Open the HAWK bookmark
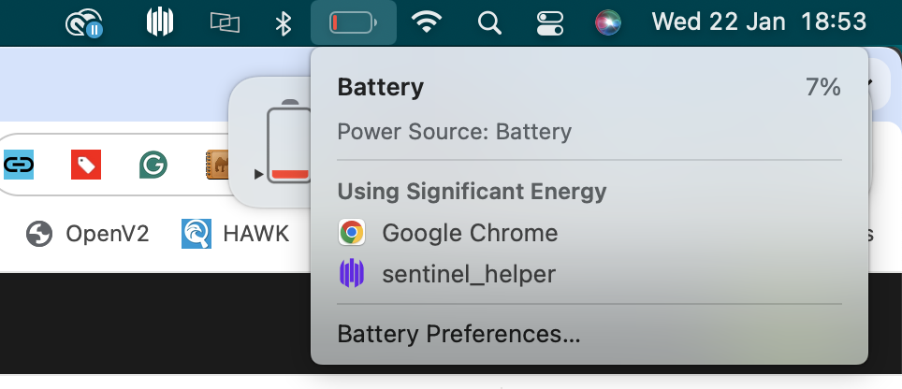902x389 pixels. [235, 234]
